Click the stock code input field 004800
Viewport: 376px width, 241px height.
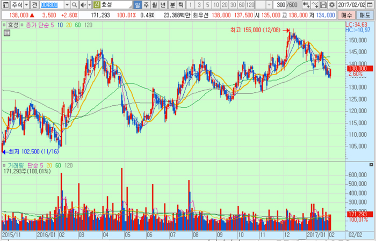tap(52, 4)
